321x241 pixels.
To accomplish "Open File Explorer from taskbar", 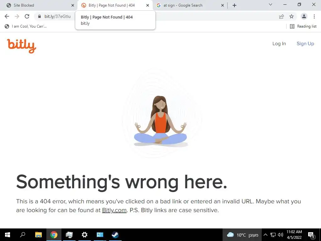I will pyautogui.click(x=39, y=235).
